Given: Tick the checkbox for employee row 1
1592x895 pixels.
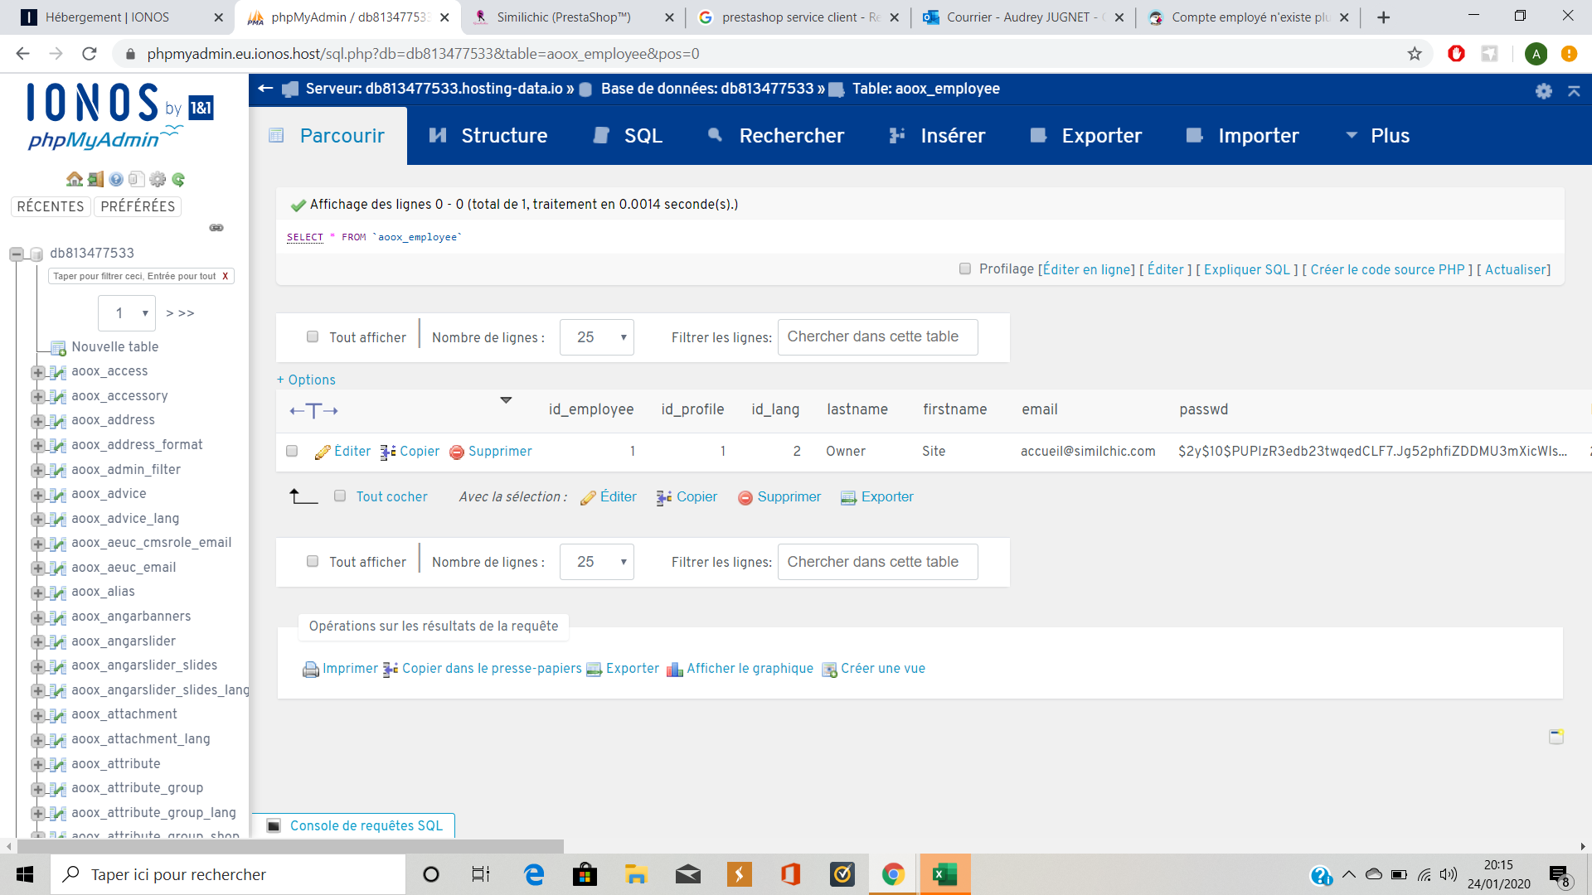Looking at the screenshot, I should point(292,452).
